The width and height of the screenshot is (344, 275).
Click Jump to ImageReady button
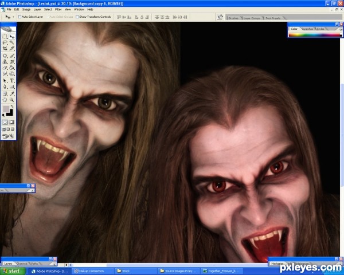pos(8,136)
